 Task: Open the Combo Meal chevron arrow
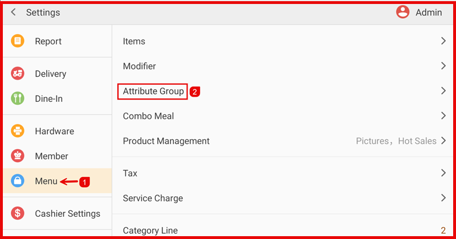point(443,116)
